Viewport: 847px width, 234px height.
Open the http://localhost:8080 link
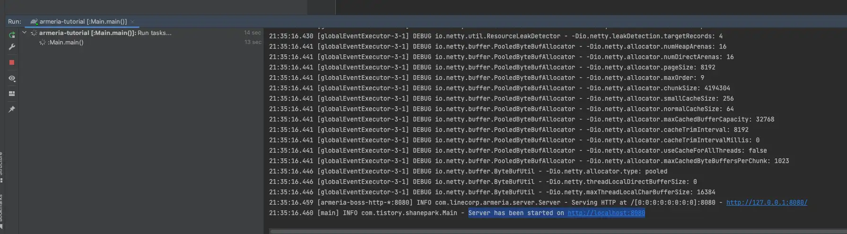tap(606, 213)
